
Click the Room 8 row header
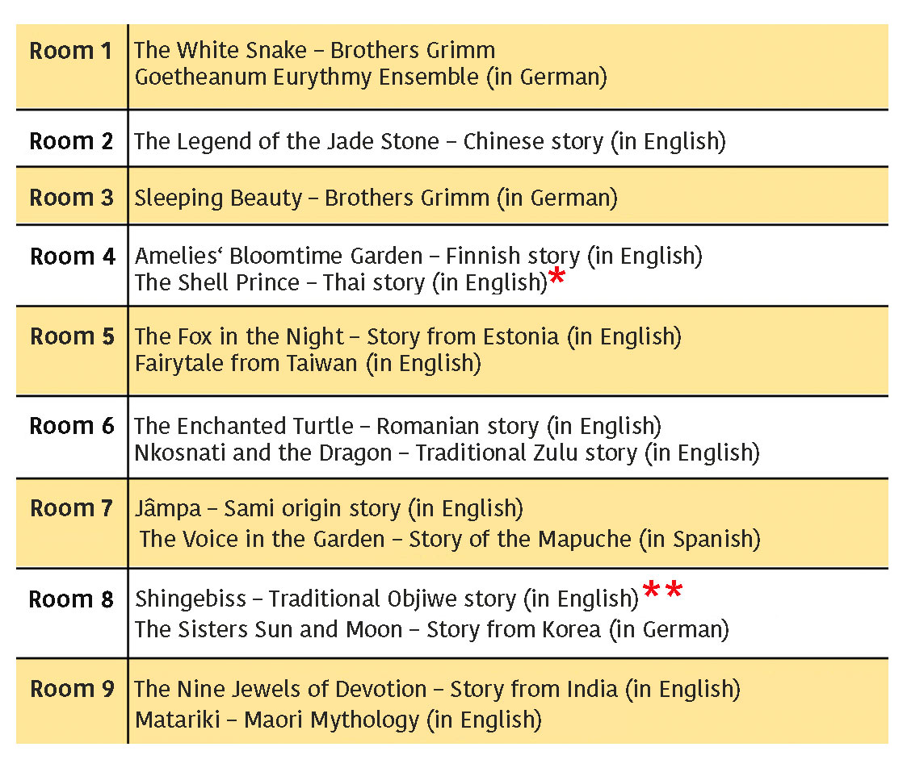coord(71,599)
